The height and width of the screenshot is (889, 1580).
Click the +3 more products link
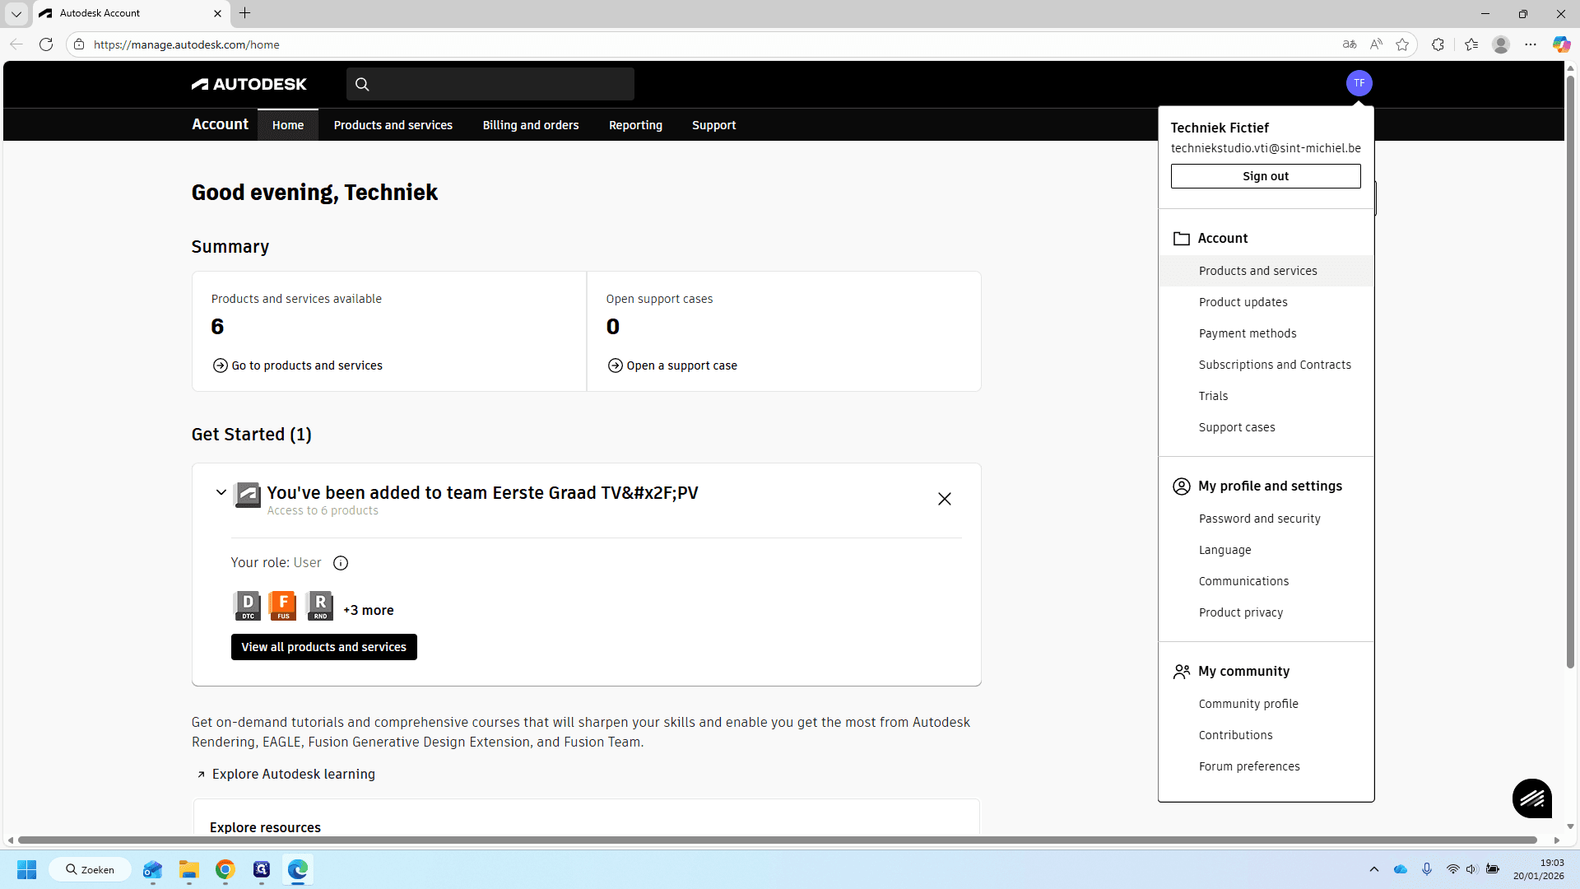pos(369,610)
